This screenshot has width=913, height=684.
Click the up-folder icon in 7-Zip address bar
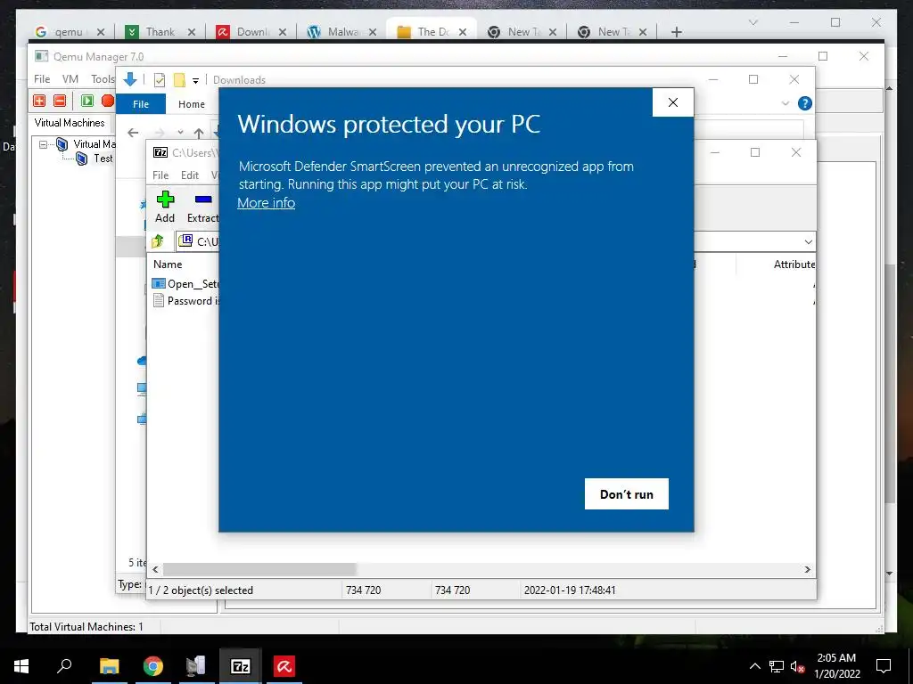[158, 240]
